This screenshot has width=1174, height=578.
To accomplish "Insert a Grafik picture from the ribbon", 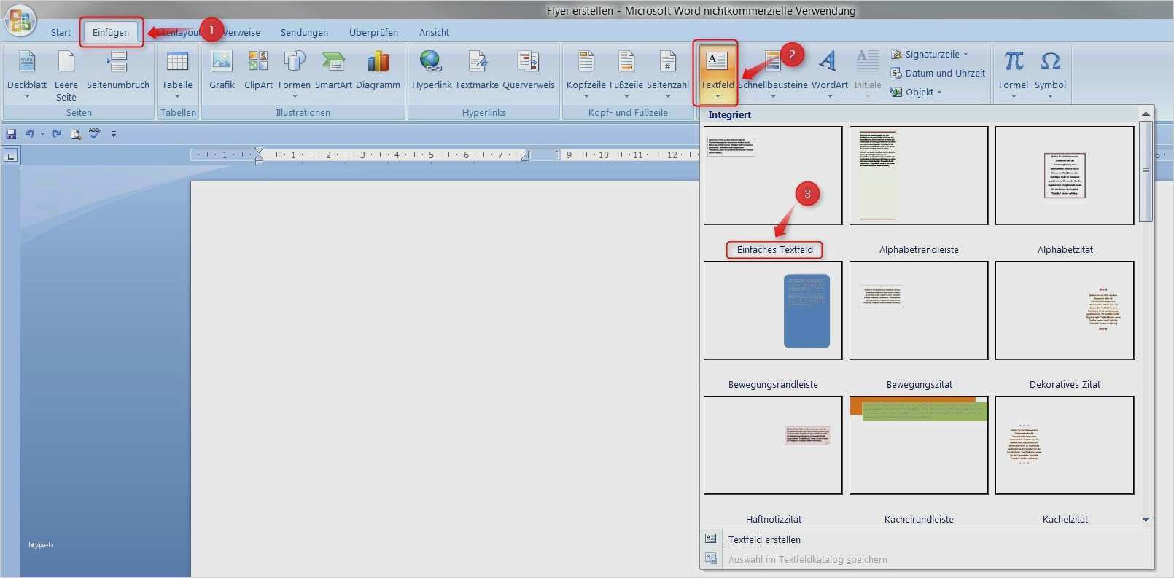I will [x=222, y=71].
